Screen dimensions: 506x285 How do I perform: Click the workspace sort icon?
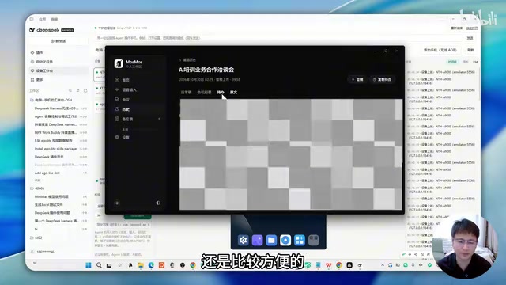[x=77, y=91]
